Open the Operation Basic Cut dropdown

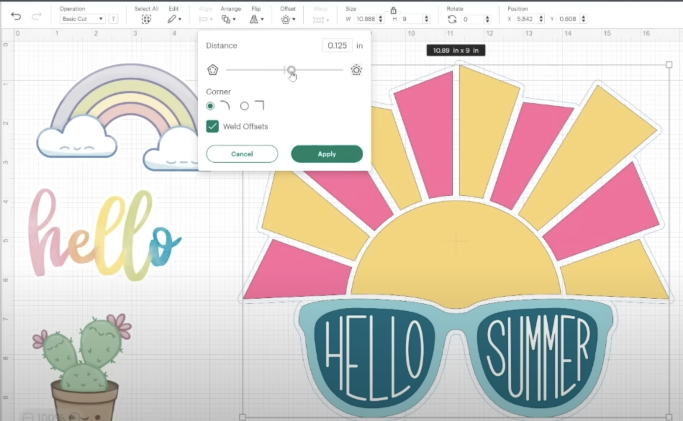[83, 19]
